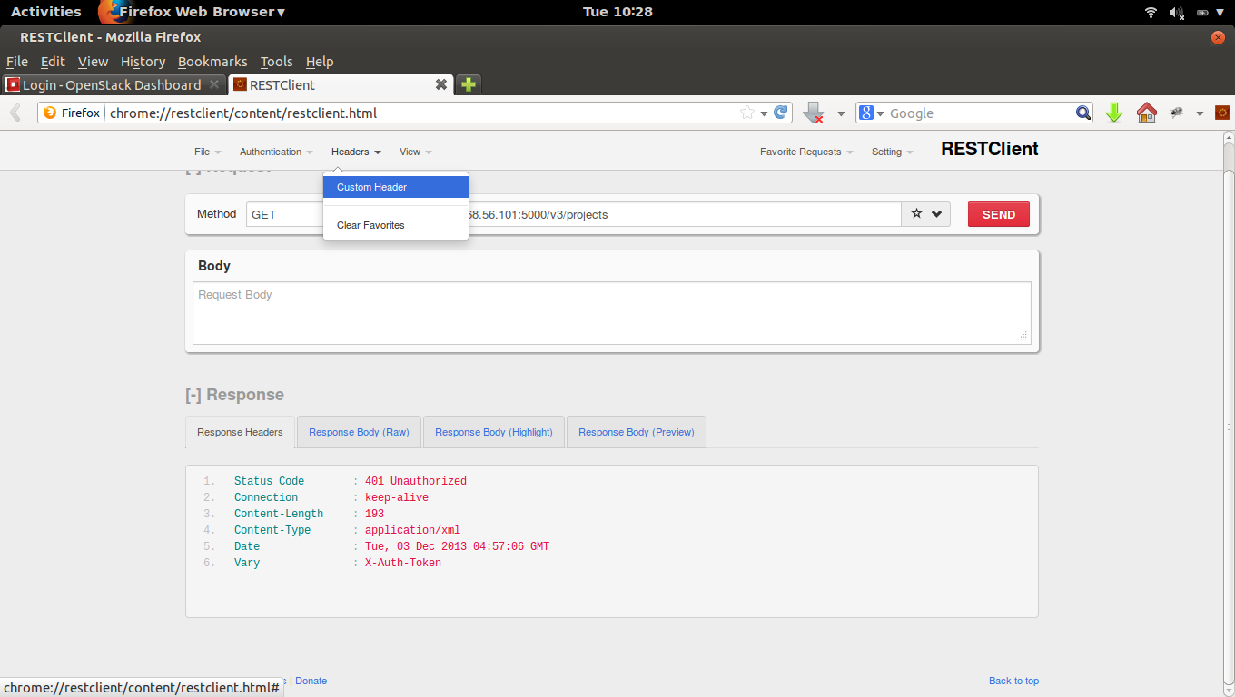
Task: Go back with the browser back arrow
Action: [x=15, y=113]
